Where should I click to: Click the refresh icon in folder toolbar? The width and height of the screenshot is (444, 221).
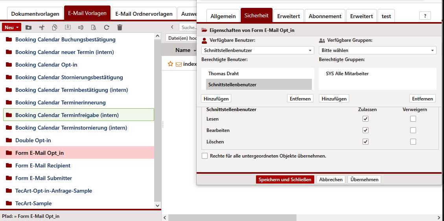point(107,28)
